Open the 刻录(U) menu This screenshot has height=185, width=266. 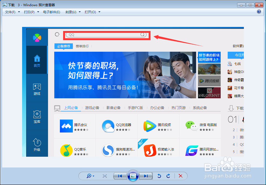73,12
